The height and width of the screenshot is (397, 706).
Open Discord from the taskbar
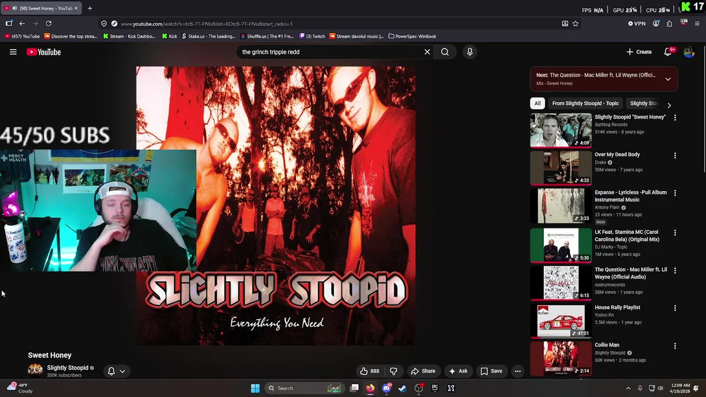tap(386, 388)
